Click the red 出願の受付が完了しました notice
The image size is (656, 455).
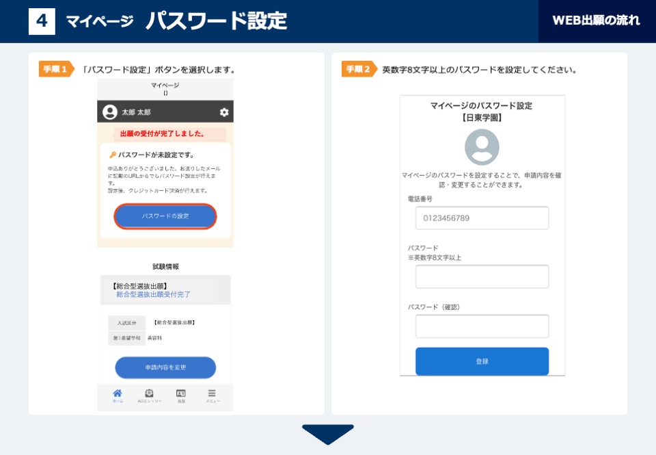point(163,133)
